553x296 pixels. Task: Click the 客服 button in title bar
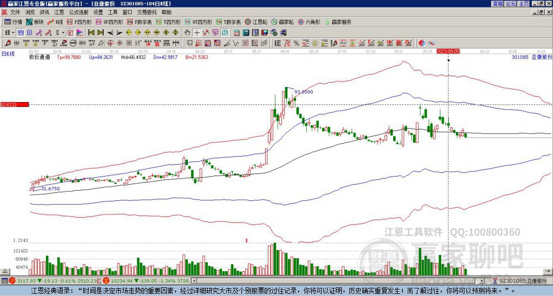[497, 4]
